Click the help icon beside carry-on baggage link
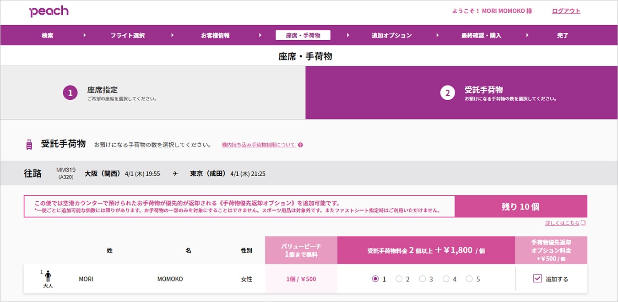Screen dimensions: 618x302 pyautogui.click(x=300, y=145)
